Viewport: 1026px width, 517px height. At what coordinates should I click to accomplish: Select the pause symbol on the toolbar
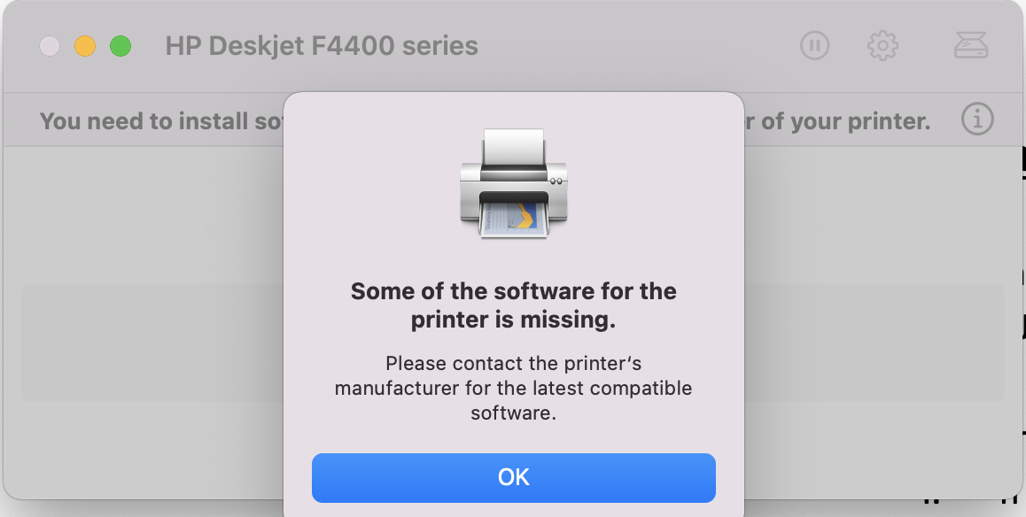pyautogui.click(x=814, y=46)
